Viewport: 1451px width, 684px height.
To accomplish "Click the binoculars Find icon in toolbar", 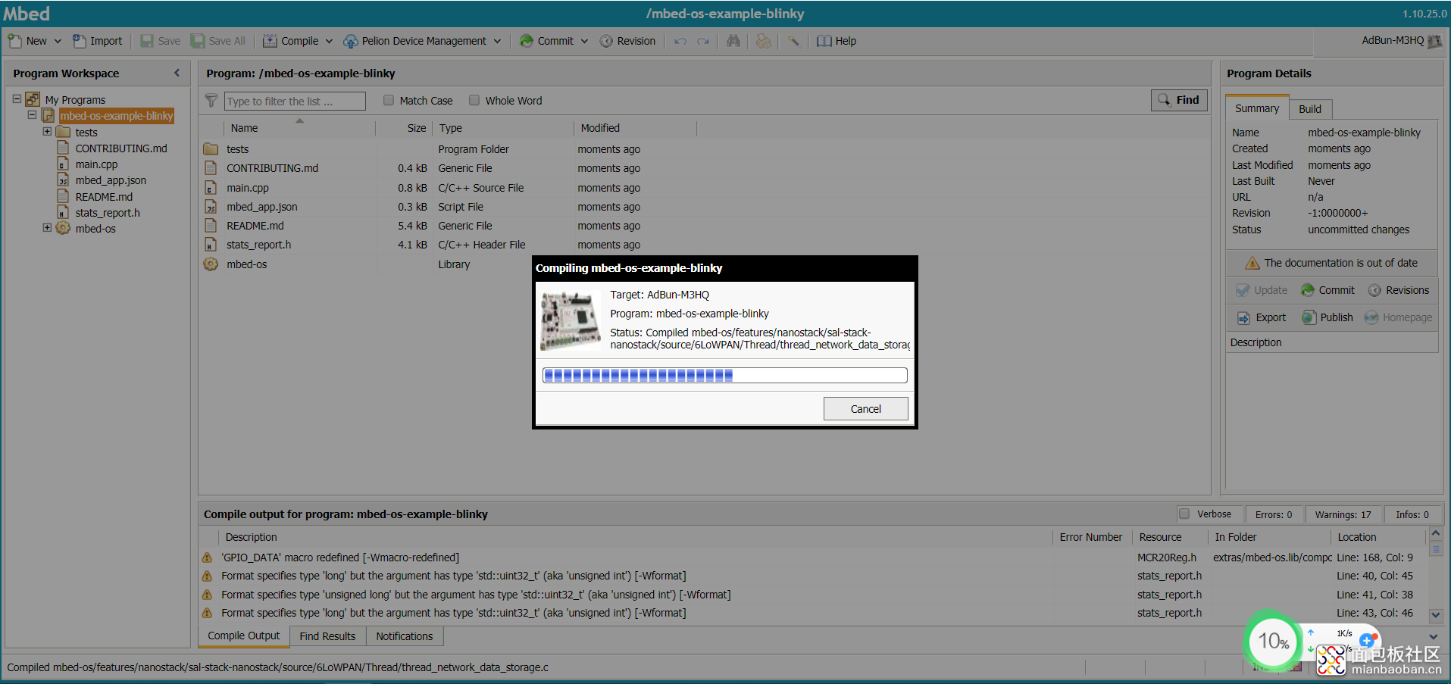I will pos(733,41).
